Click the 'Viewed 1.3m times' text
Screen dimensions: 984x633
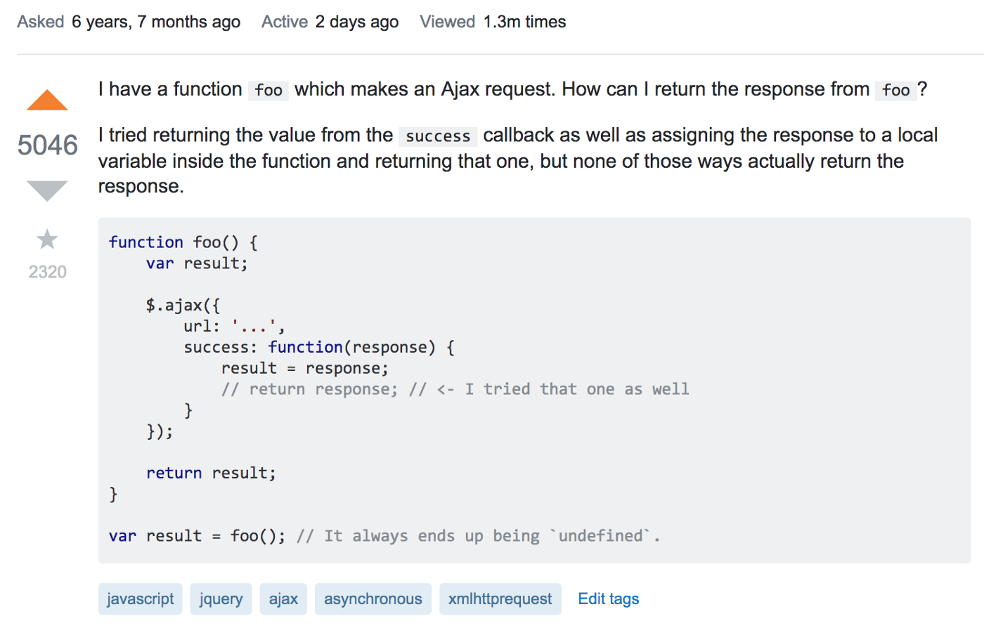(492, 21)
